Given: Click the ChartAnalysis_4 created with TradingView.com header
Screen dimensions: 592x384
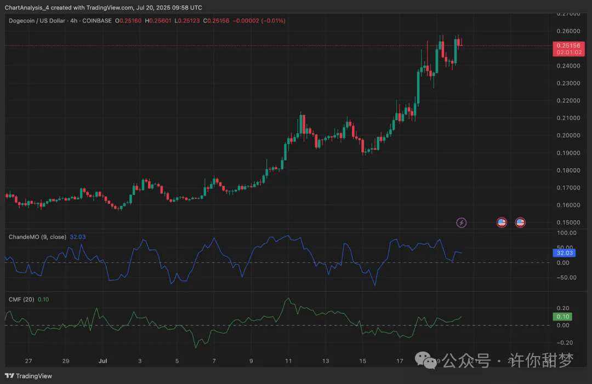Looking at the screenshot, I should [x=103, y=8].
